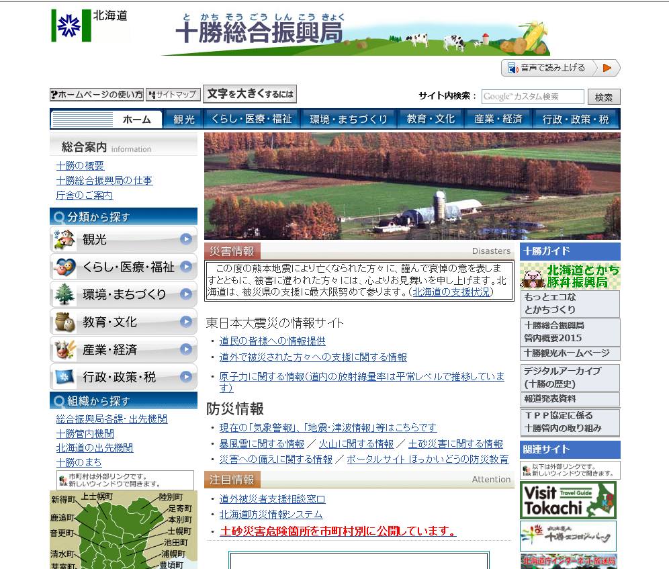Open the 気象警報・地震・津波情報 link
The image size is (669, 569).
click(x=328, y=428)
